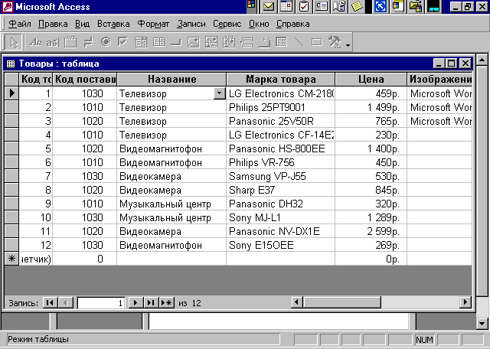Click the yellow sticky note shortcut icon
490x349 pixels.
tap(357, 7)
